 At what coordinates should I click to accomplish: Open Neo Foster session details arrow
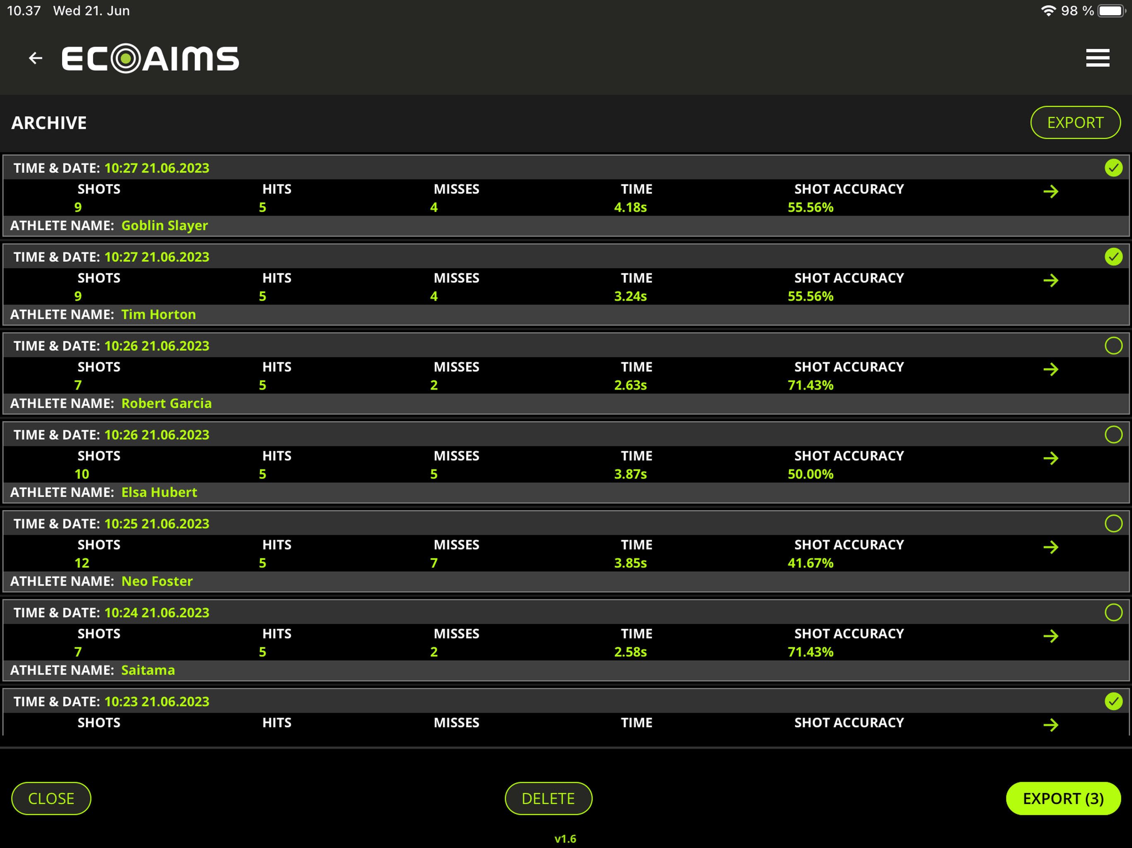click(x=1051, y=548)
